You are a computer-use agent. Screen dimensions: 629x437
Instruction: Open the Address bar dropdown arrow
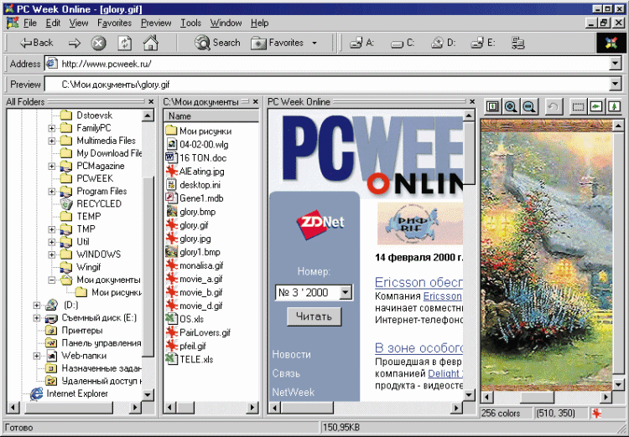(615, 64)
